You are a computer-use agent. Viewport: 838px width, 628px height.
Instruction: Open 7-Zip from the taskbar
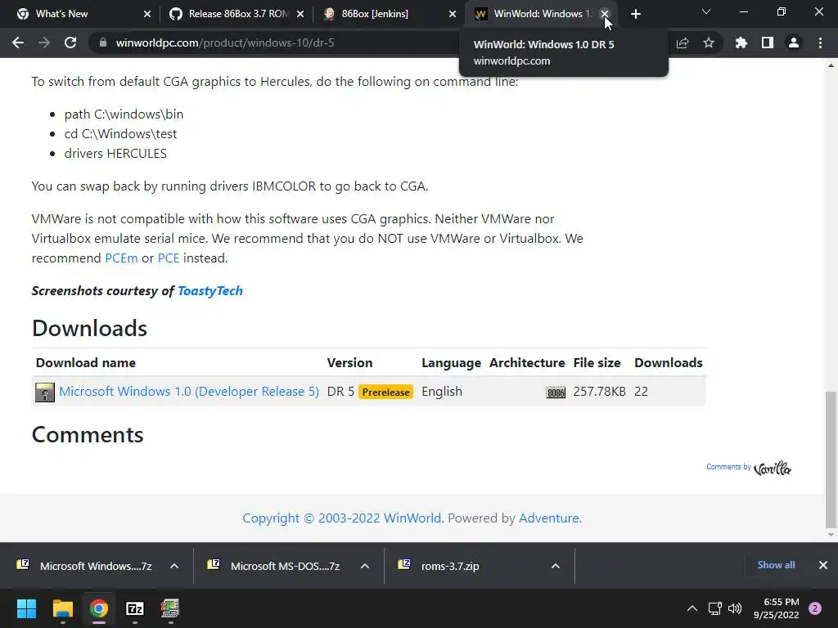135,608
